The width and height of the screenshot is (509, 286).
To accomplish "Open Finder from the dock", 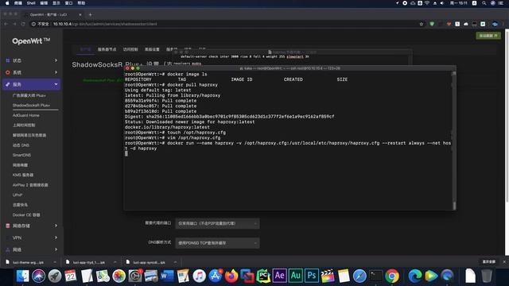I will click(x=22, y=276).
